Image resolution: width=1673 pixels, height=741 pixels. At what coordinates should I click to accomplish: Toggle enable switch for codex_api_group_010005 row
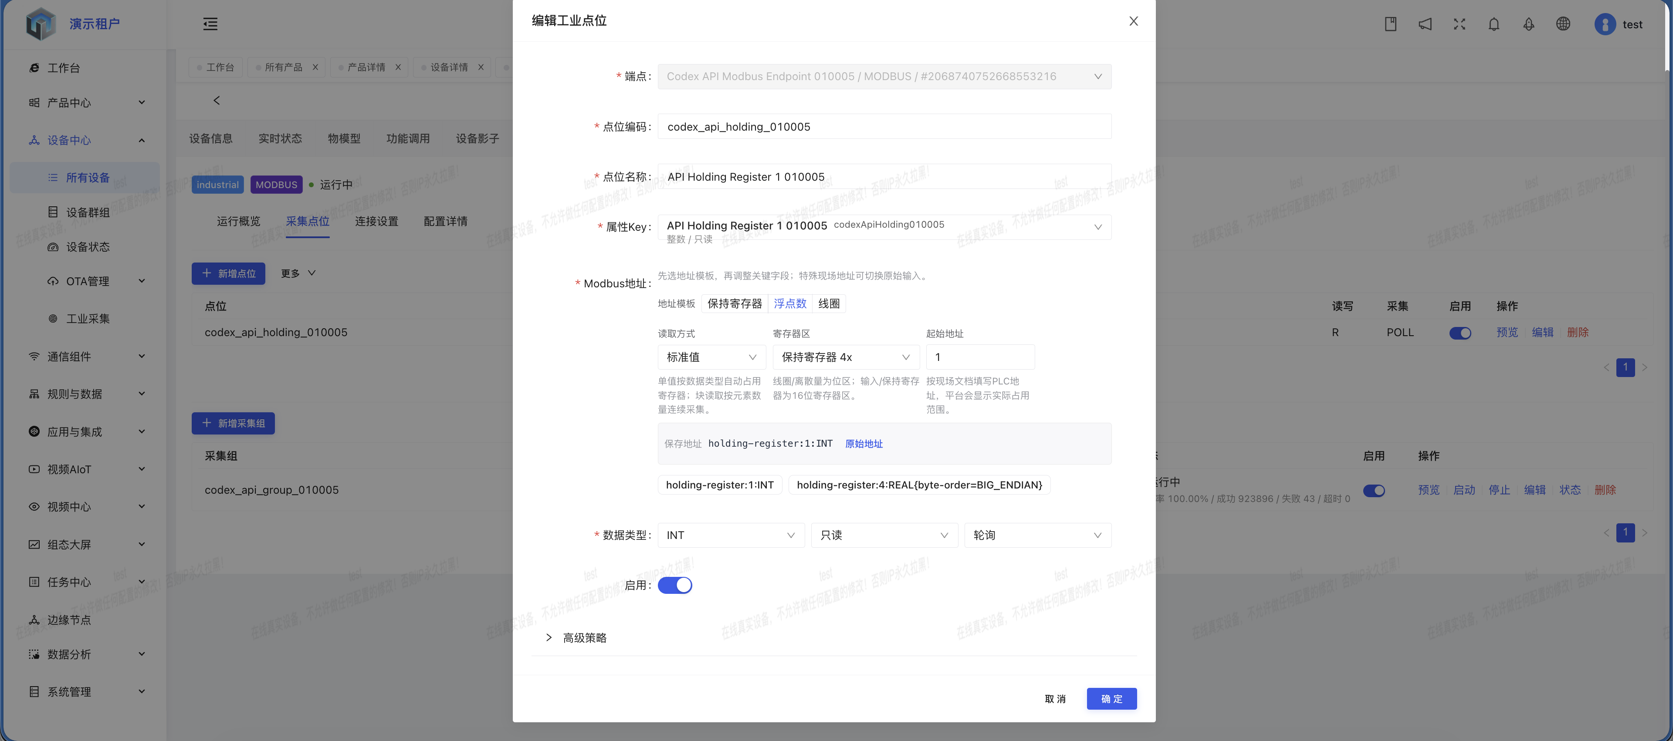[x=1374, y=491]
